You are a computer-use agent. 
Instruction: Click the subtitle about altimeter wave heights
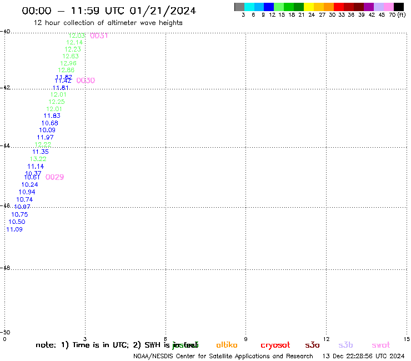click(x=108, y=23)
